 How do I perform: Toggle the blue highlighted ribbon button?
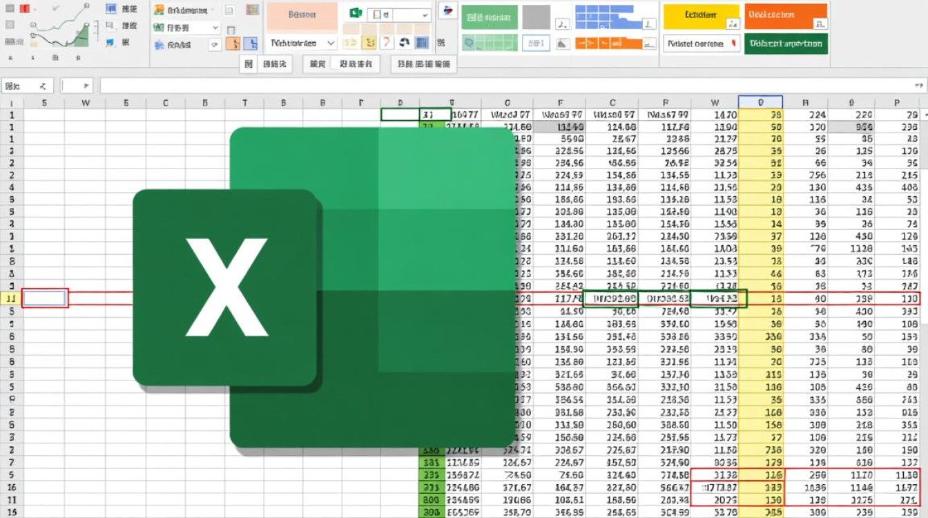click(x=251, y=44)
